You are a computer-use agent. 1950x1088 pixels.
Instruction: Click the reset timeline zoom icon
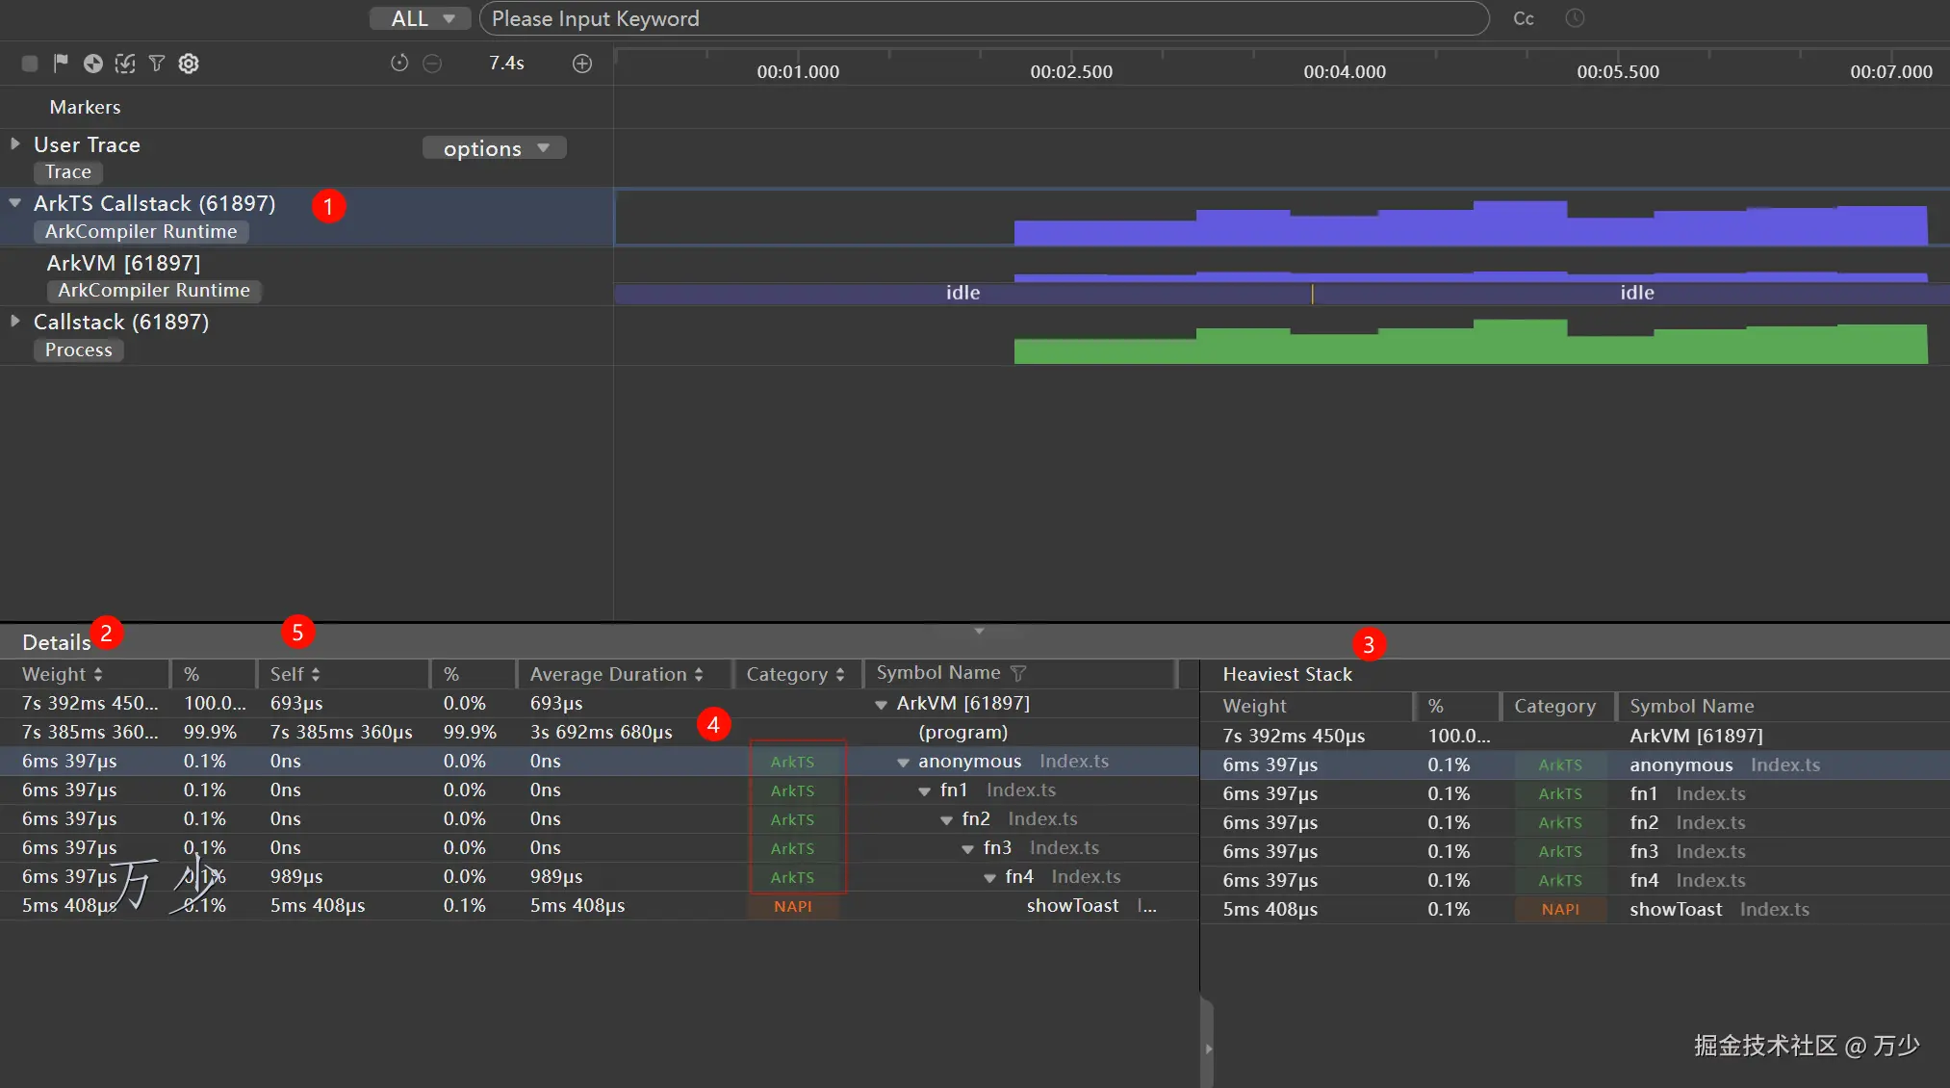[399, 64]
